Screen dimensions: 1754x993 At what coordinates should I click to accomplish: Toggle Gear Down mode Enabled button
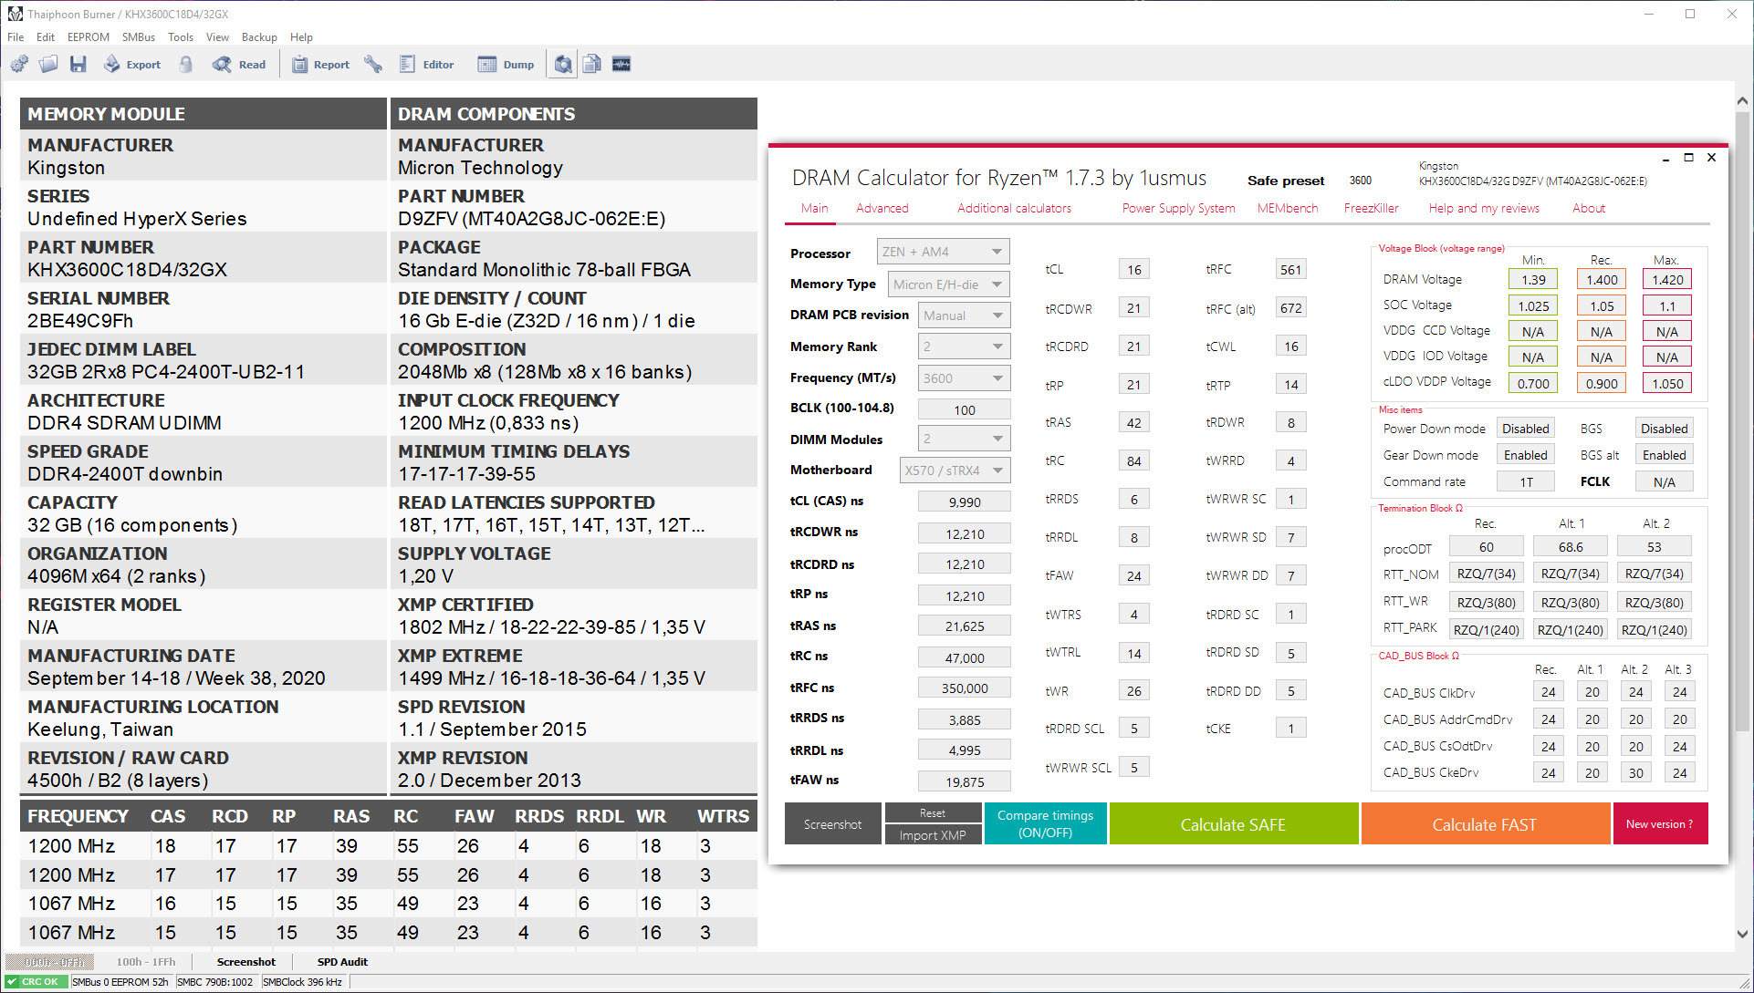pyautogui.click(x=1525, y=455)
